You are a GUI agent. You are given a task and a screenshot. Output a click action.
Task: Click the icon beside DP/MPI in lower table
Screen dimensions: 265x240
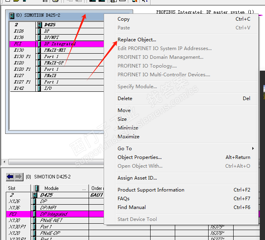point(35,207)
